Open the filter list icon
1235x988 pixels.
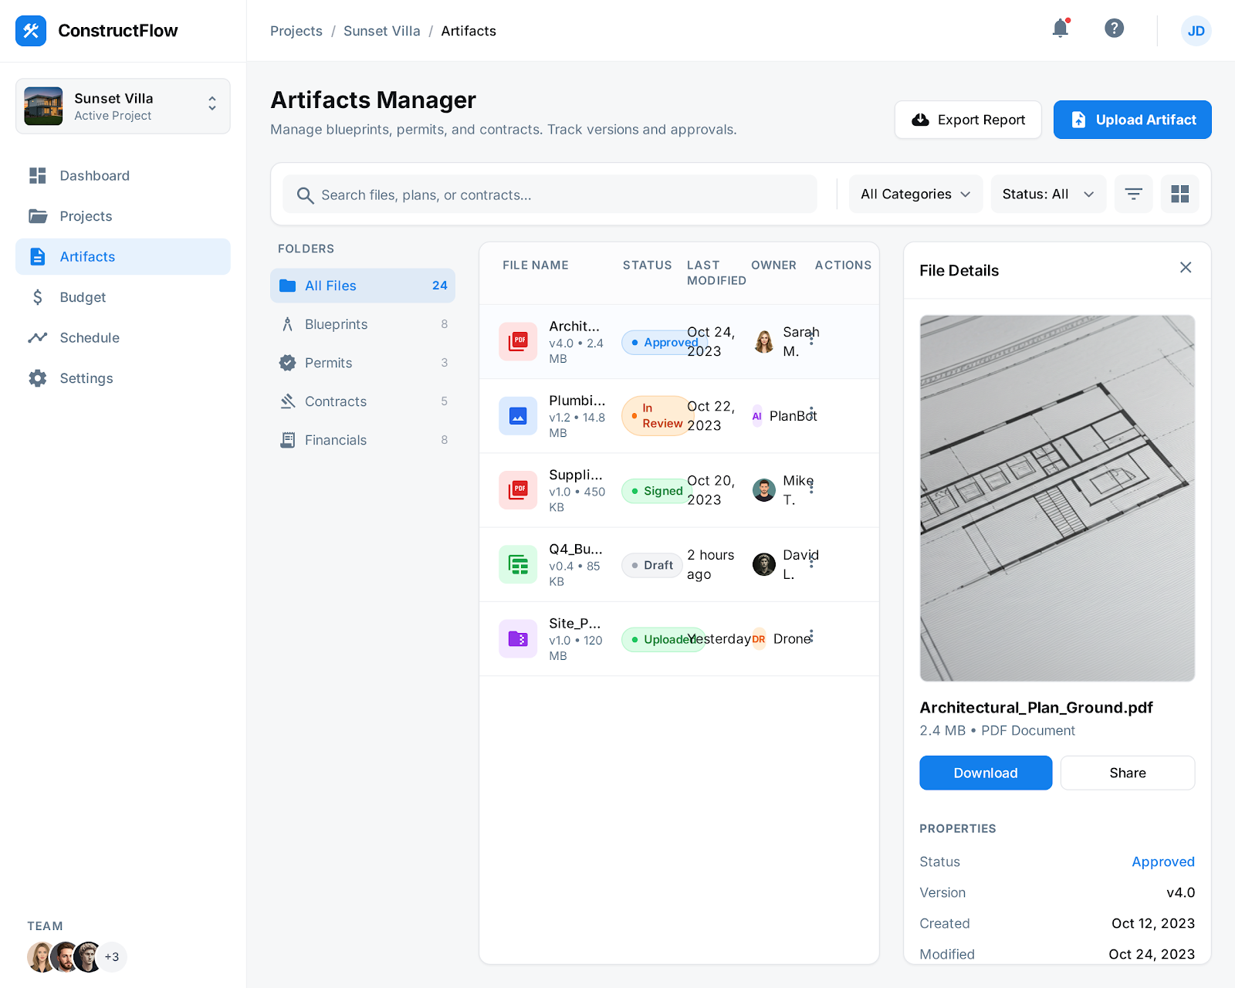pyautogui.click(x=1133, y=194)
